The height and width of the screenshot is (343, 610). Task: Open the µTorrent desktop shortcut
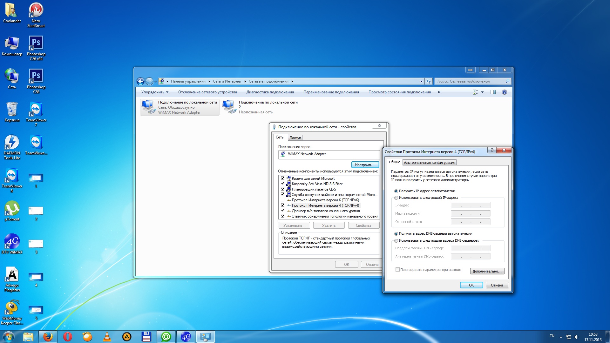click(x=12, y=211)
